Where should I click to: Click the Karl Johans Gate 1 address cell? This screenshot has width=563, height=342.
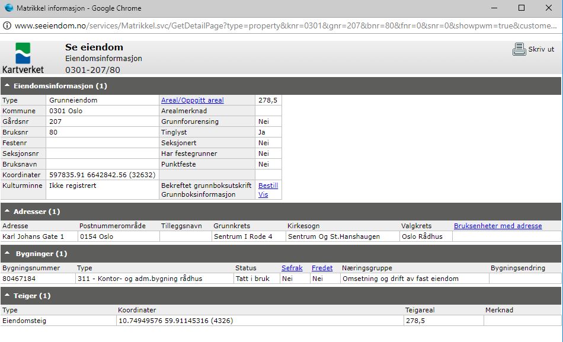click(x=33, y=236)
